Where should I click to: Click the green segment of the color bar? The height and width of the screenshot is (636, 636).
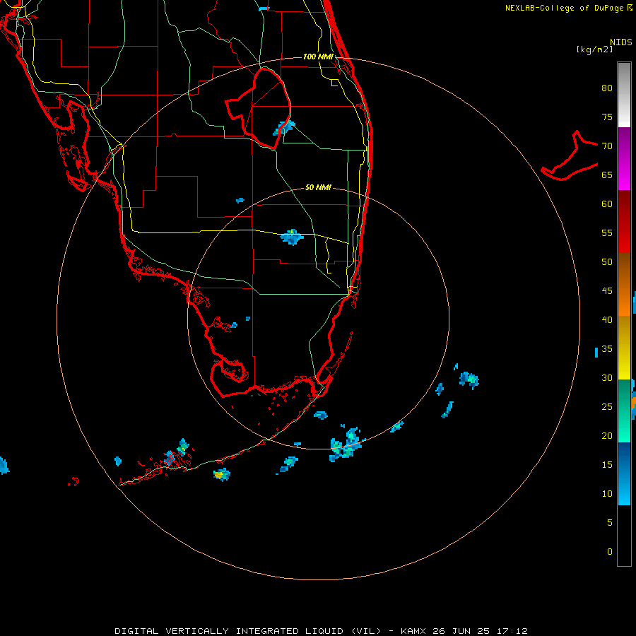624,411
